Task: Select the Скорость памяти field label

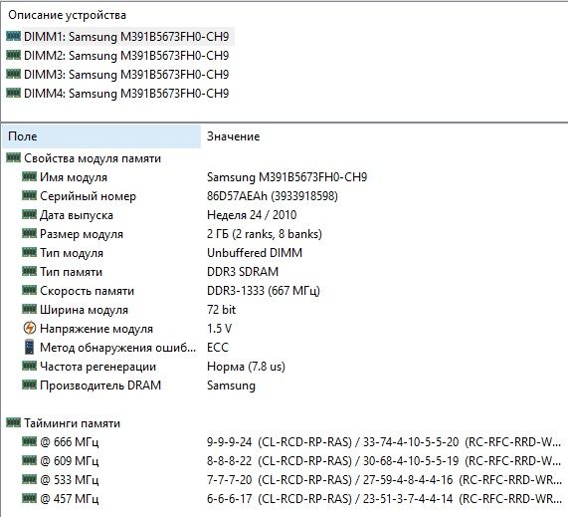Action: 87,291
